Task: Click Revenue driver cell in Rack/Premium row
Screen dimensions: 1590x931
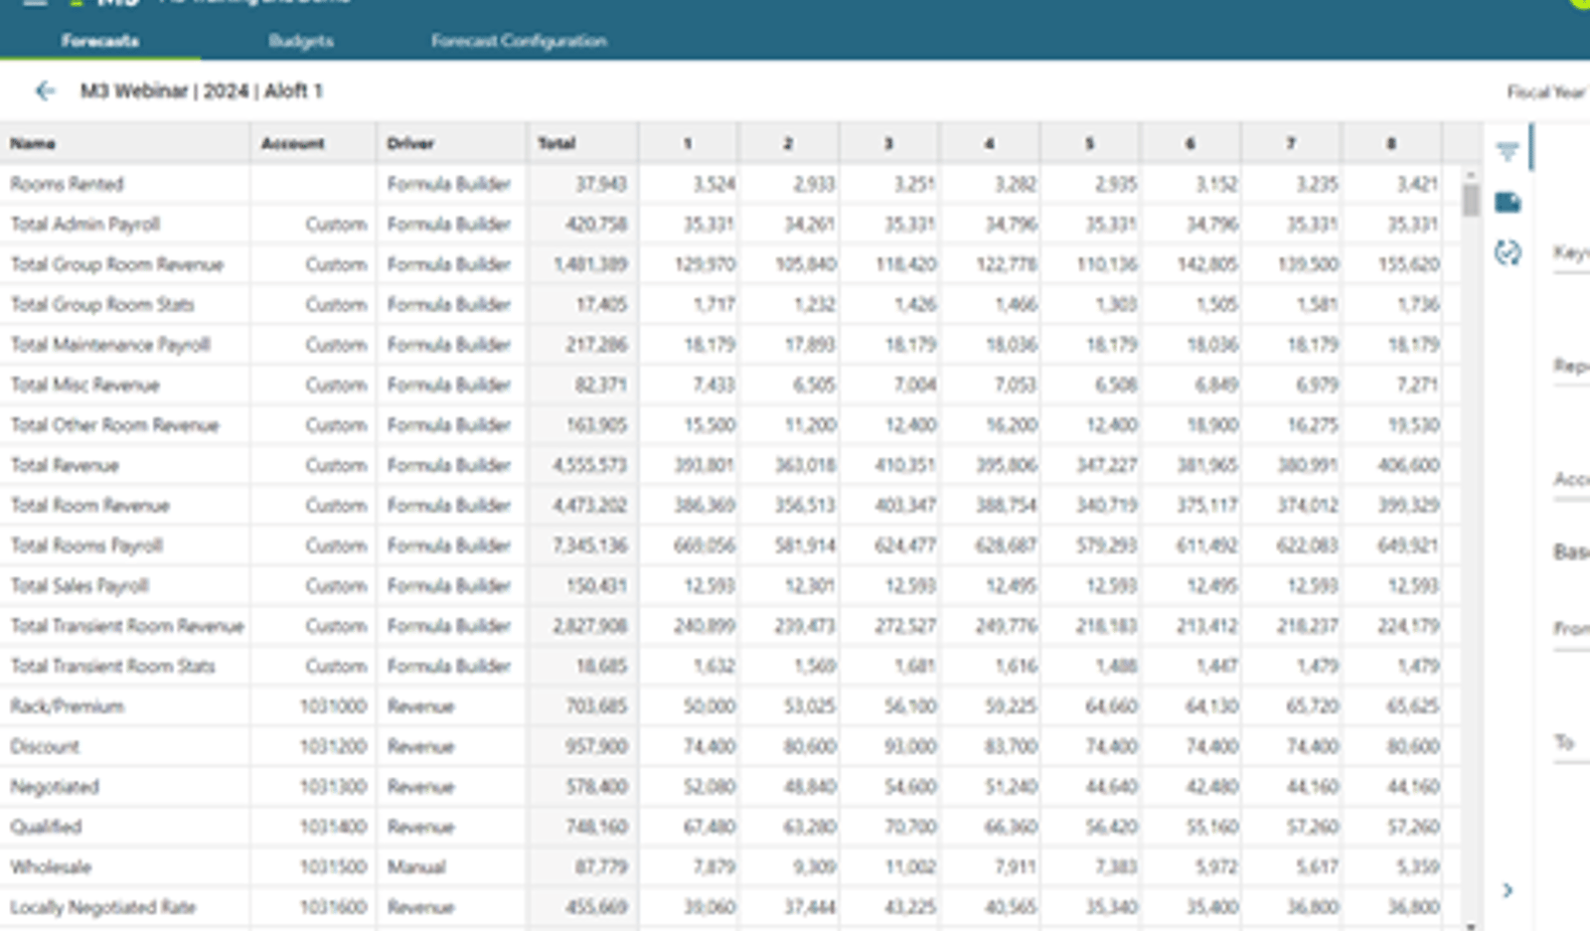Action: (x=420, y=706)
